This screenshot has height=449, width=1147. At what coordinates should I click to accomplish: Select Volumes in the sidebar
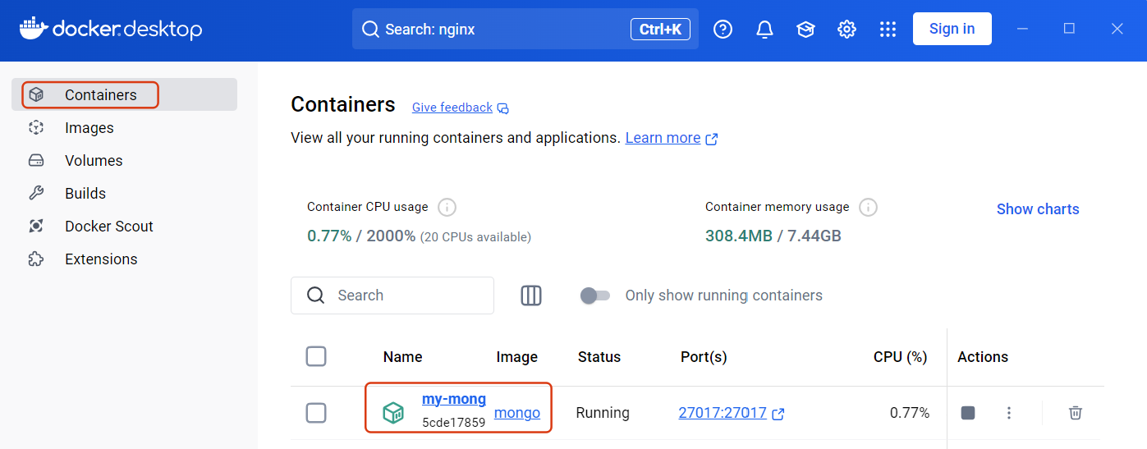pos(124,160)
